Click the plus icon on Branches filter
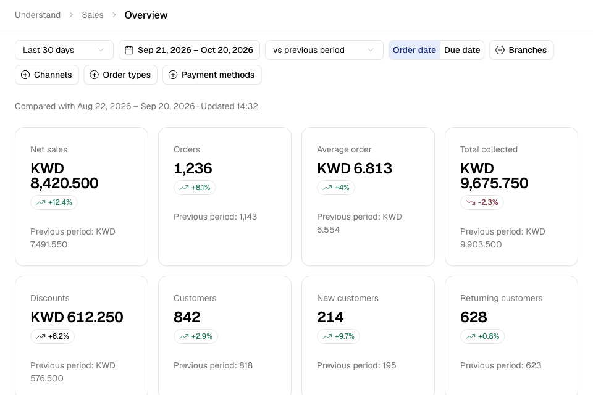Screen dimensions: 593x395 point(500,50)
